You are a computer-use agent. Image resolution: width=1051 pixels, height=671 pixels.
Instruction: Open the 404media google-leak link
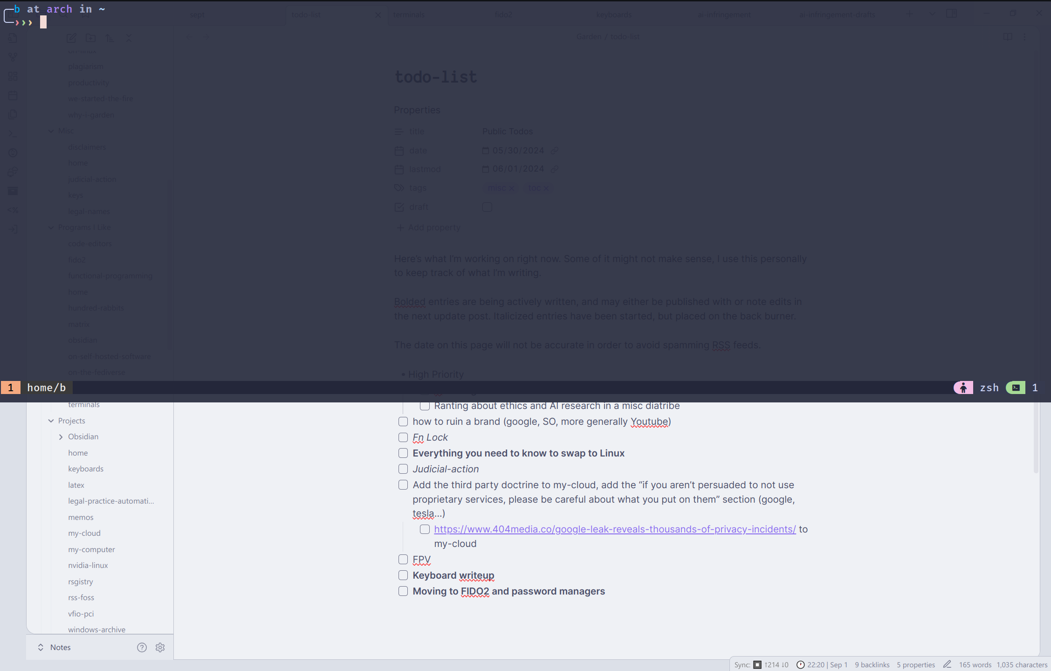[x=615, y=529]
